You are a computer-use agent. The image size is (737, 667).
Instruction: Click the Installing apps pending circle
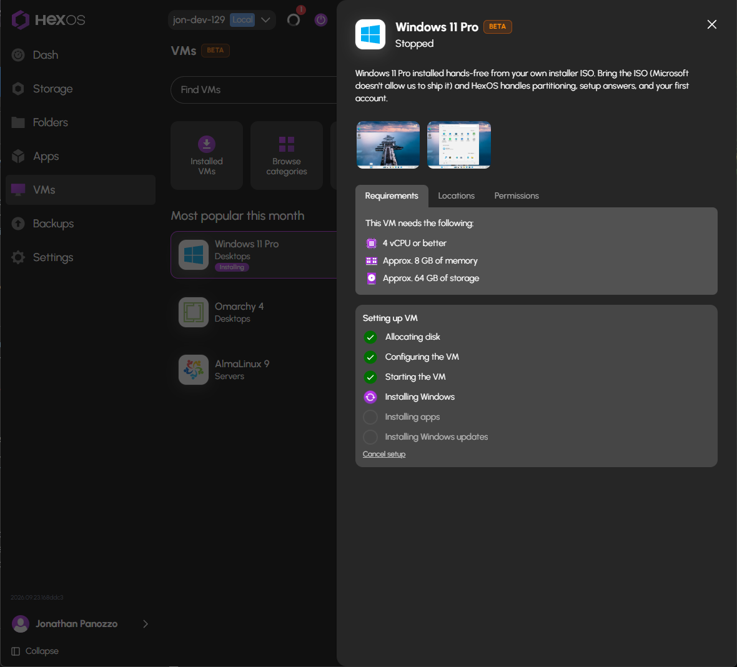pos(370,417)
